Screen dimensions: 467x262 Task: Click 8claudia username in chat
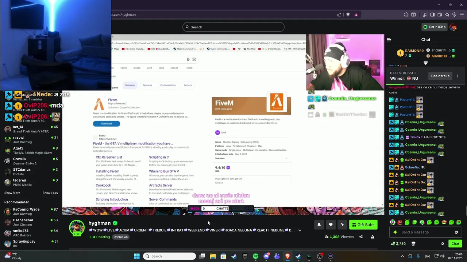pyautogui.click(x=412, y=167)
